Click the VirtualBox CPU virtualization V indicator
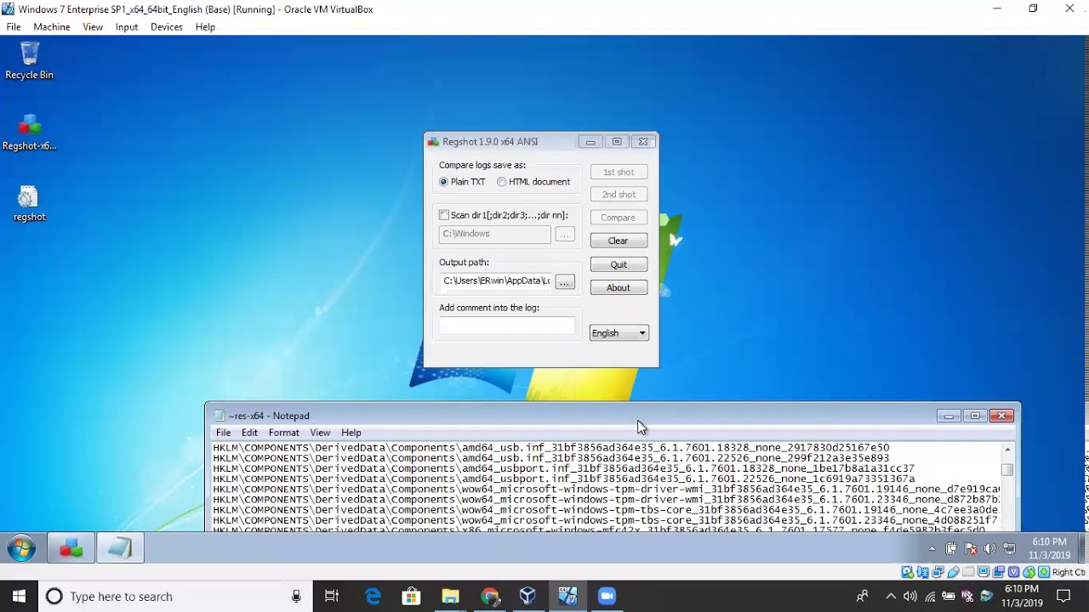Screen dimensions: 1089x612 (1014, 572)
